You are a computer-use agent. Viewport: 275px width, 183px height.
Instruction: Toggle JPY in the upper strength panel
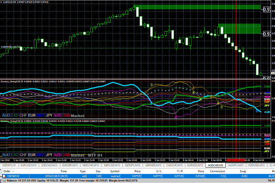(x=49, y=115)
